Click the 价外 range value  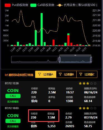[34, 126]
